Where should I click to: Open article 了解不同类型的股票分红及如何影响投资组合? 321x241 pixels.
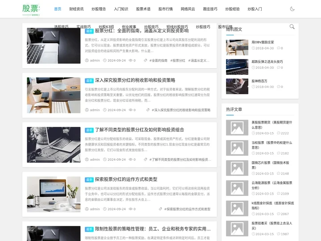click(140, 130)
